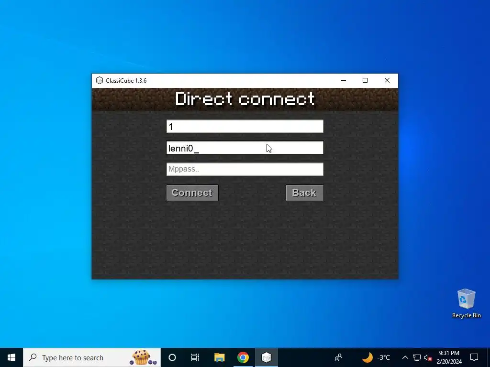
Task: Open weather widget showing -3°C
Action: (376, 357)
